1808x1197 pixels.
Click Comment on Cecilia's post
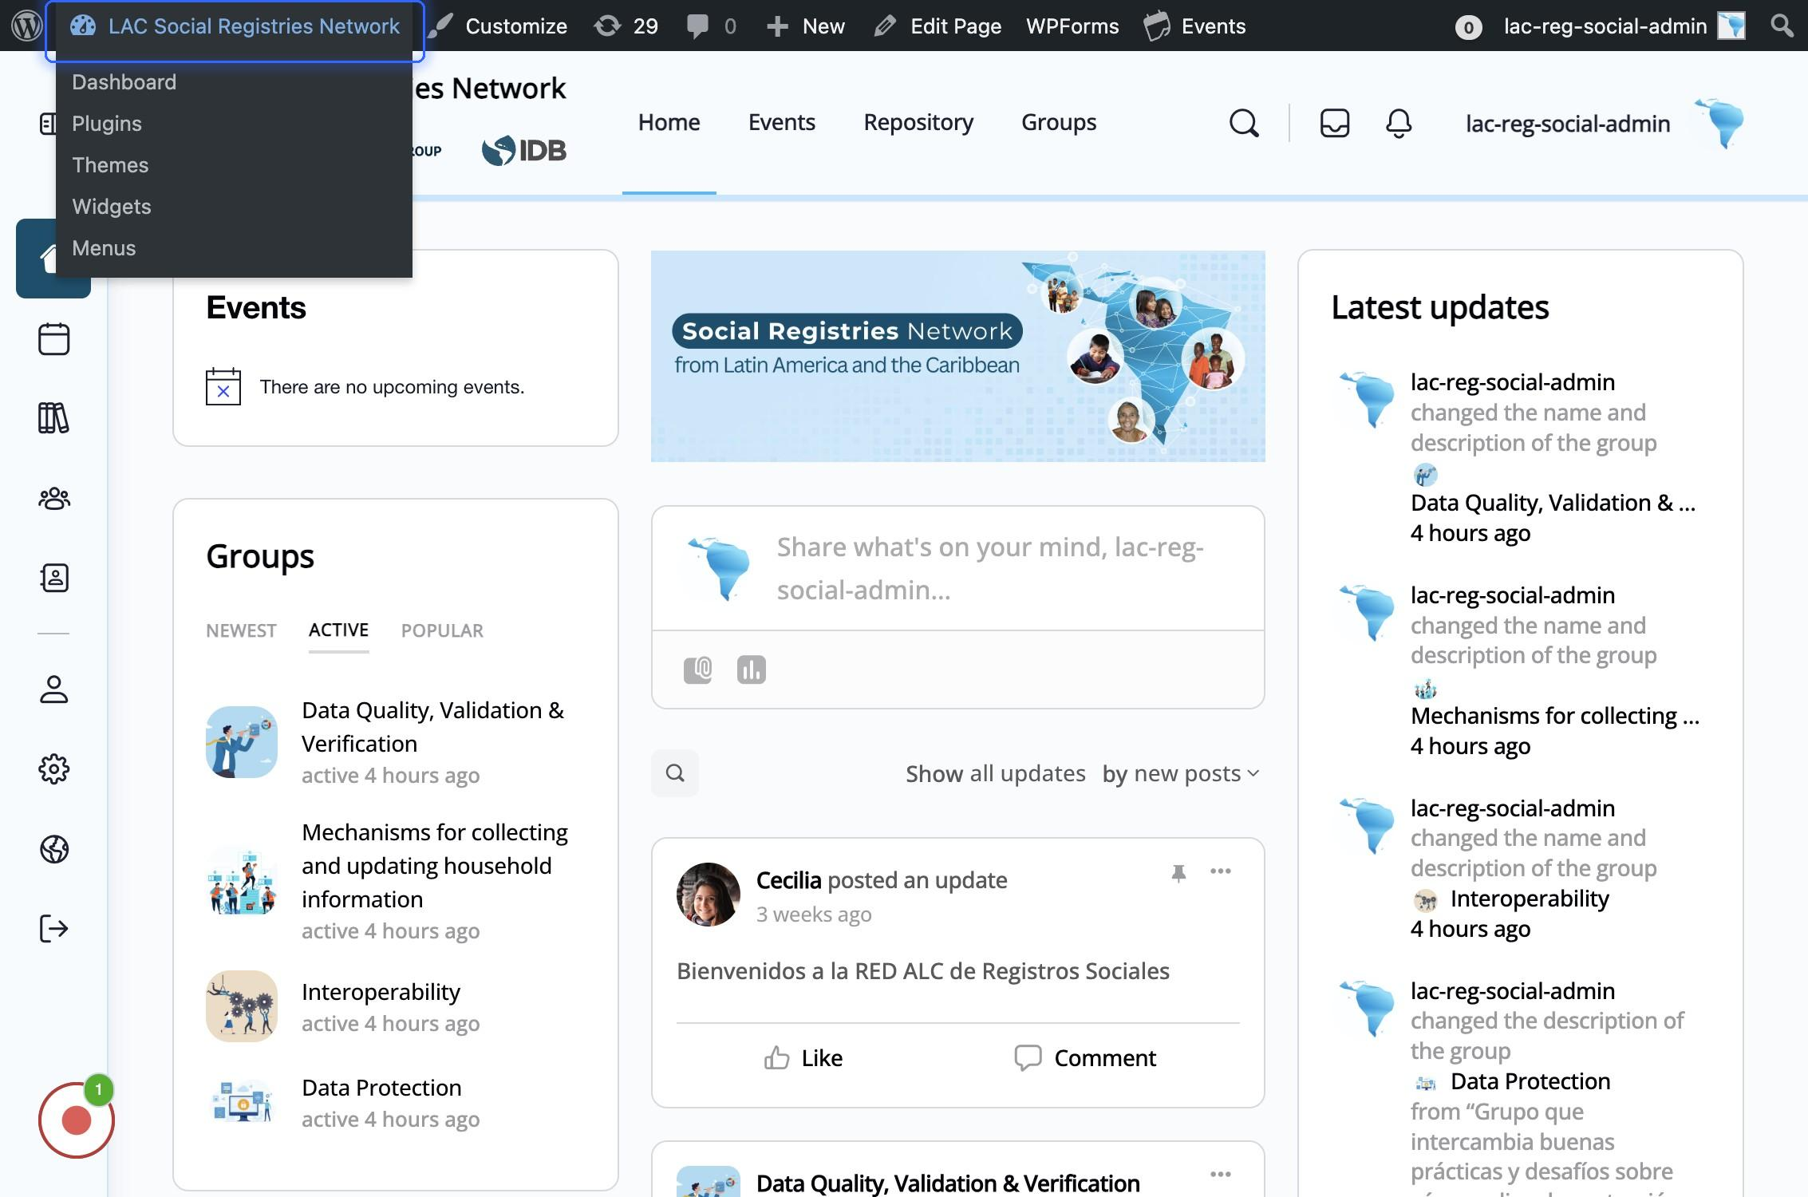click(1085, 1058)
